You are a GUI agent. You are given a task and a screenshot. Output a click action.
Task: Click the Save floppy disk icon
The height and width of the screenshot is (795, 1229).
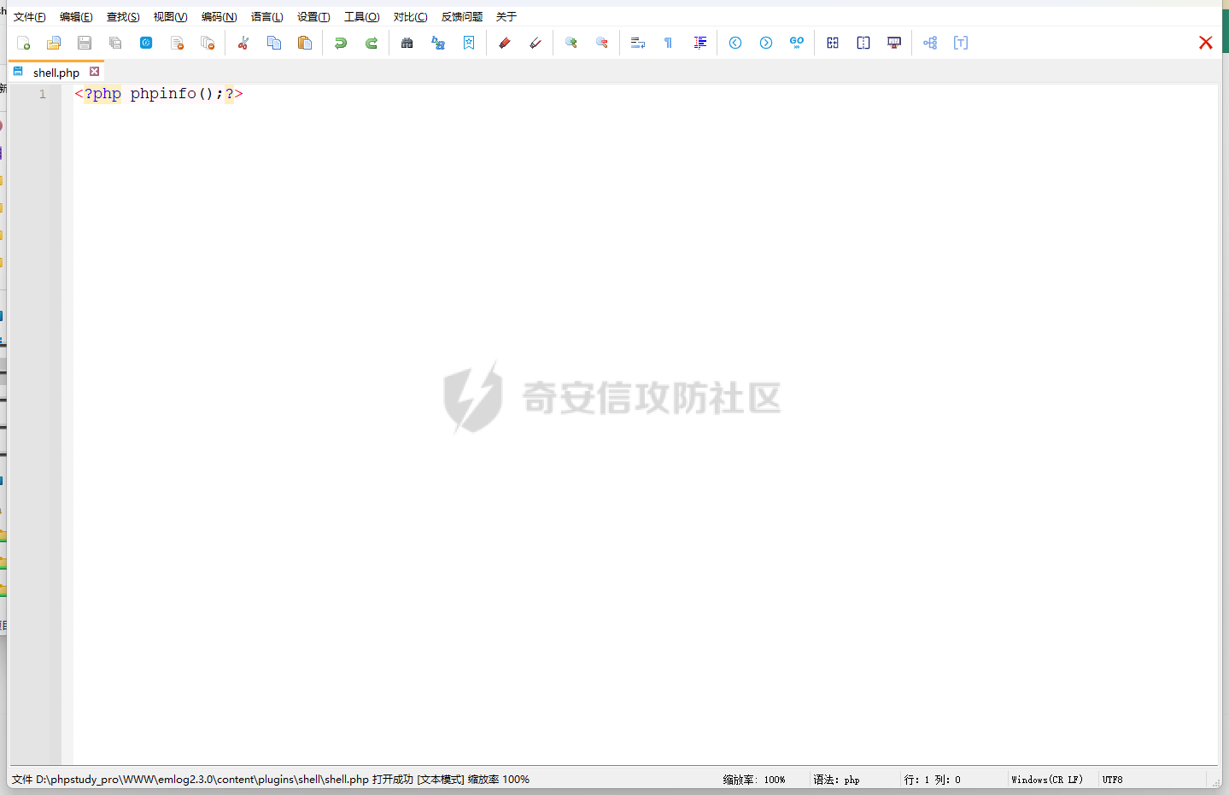(x=85, y=43)
